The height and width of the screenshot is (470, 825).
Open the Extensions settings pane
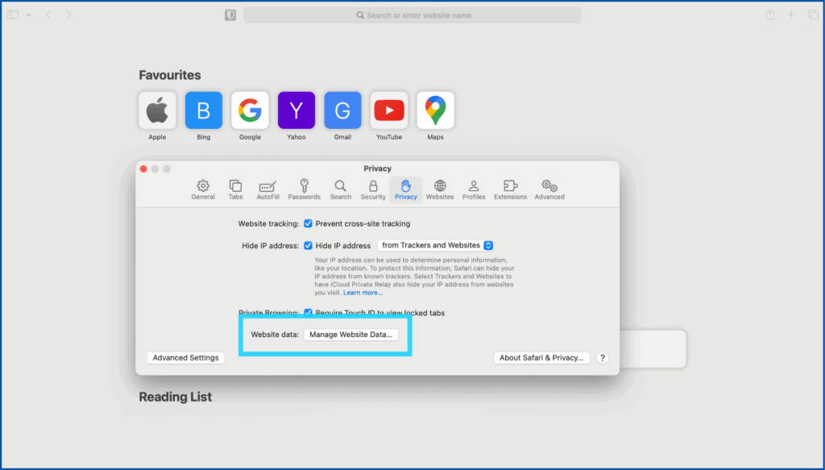[x=510, y=189]
